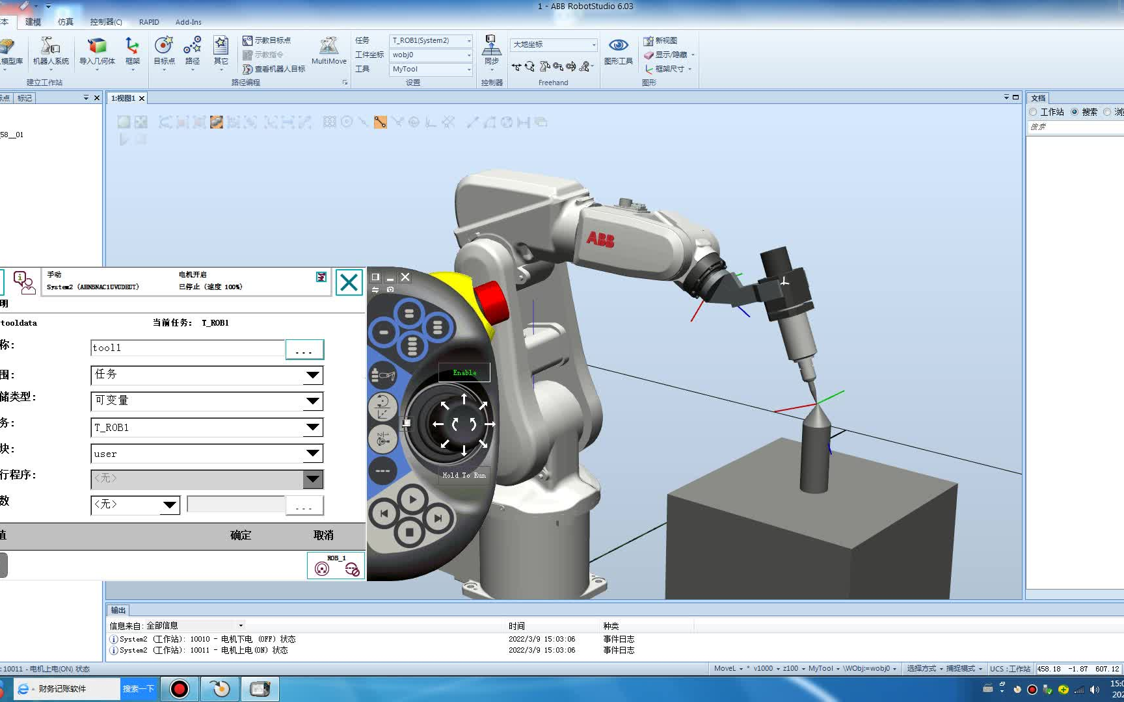
Task: Click the 取消 cancel button
Action: [x=323, y=535]
